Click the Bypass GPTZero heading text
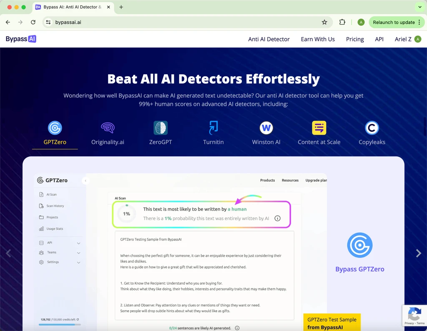Viewport: 427px width, 331px height. coord(360,269)
